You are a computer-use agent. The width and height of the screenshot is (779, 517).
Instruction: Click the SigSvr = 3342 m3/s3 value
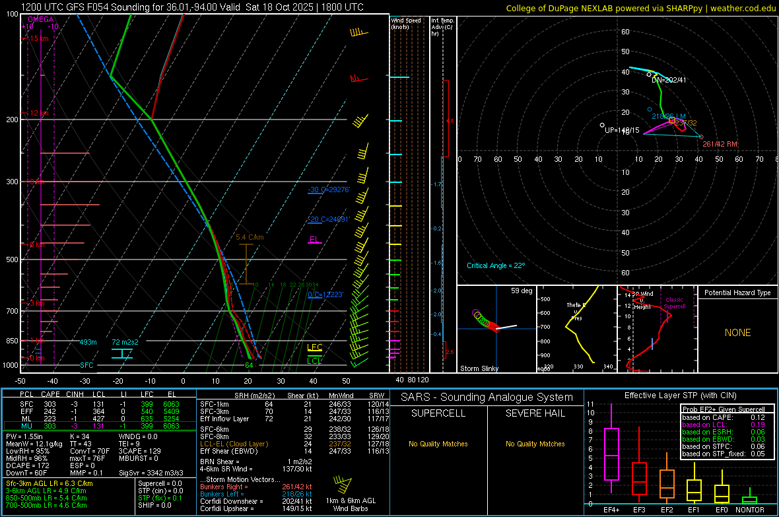point(151,473)
